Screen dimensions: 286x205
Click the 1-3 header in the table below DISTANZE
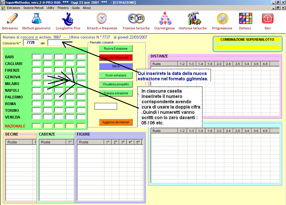[x=191, y=131]
